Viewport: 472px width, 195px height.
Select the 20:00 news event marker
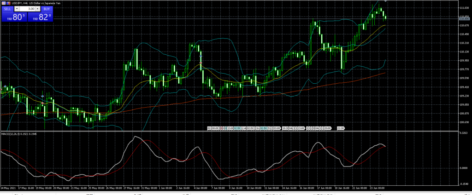point(328,128)
